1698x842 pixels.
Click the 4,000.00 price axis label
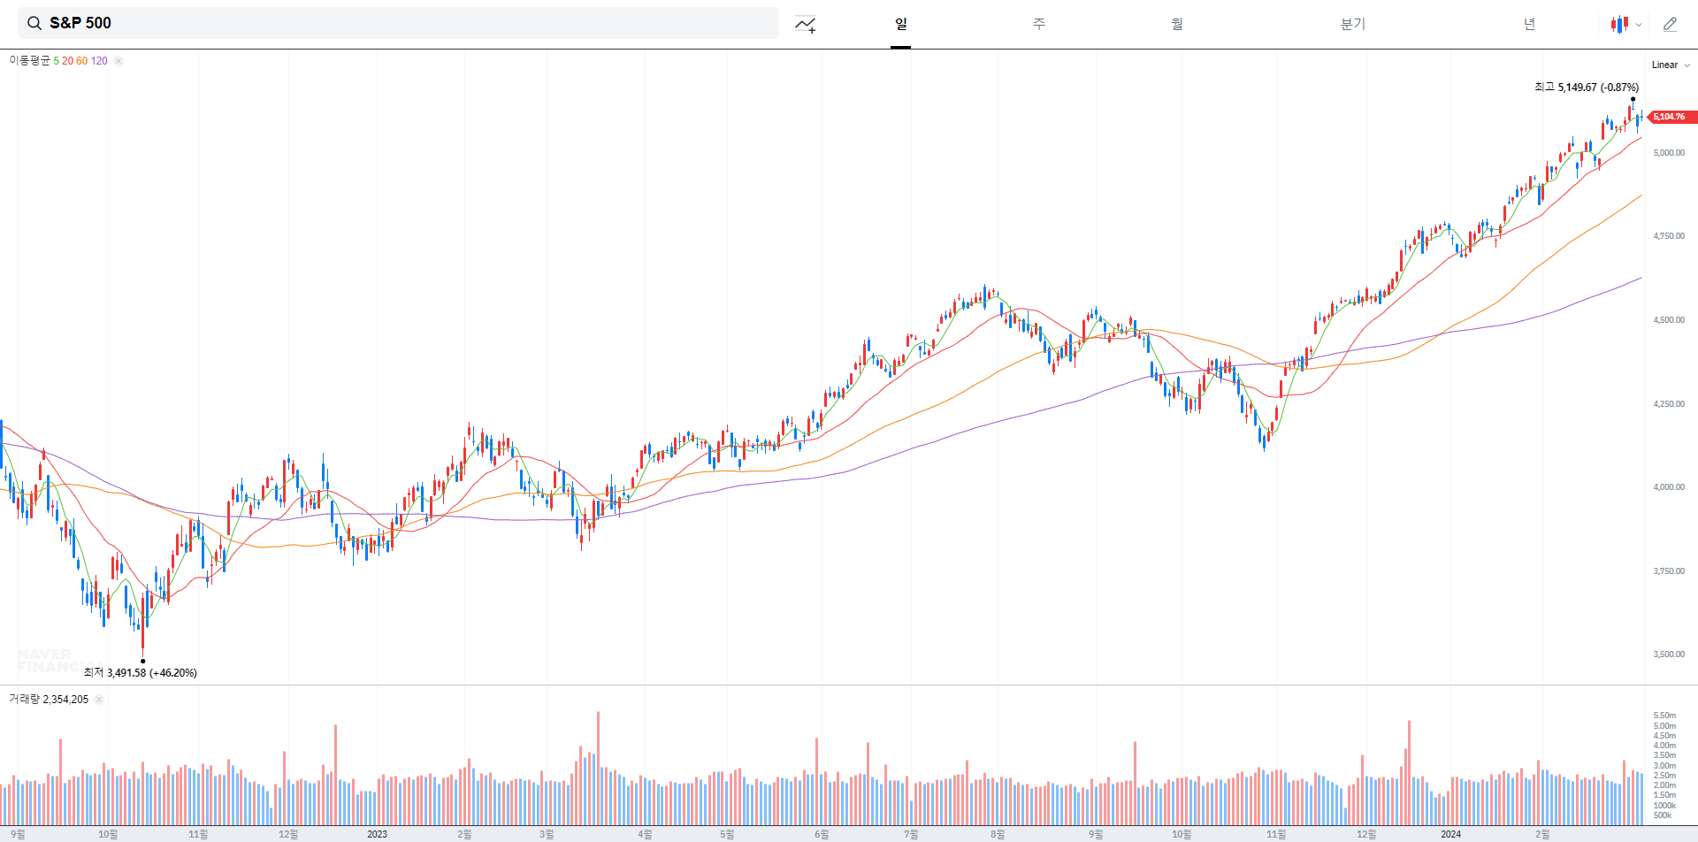point(1669,487)
